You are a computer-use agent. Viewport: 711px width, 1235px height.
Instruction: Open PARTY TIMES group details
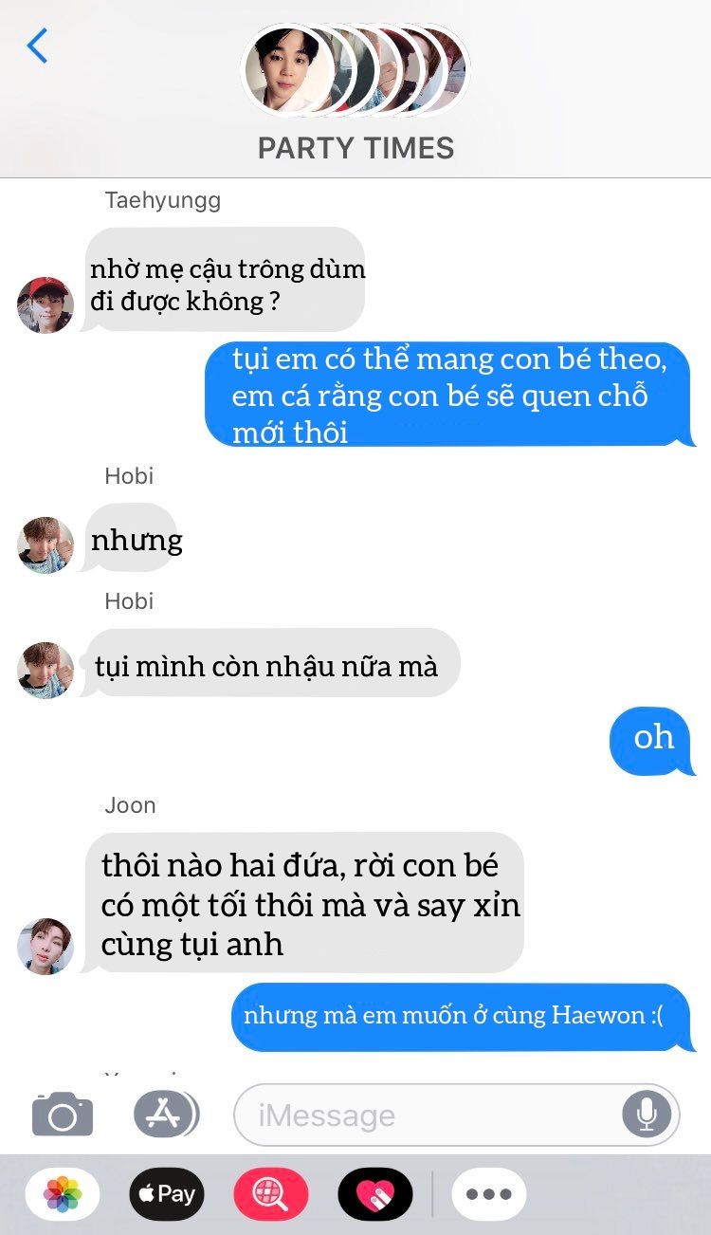[355, 148]
